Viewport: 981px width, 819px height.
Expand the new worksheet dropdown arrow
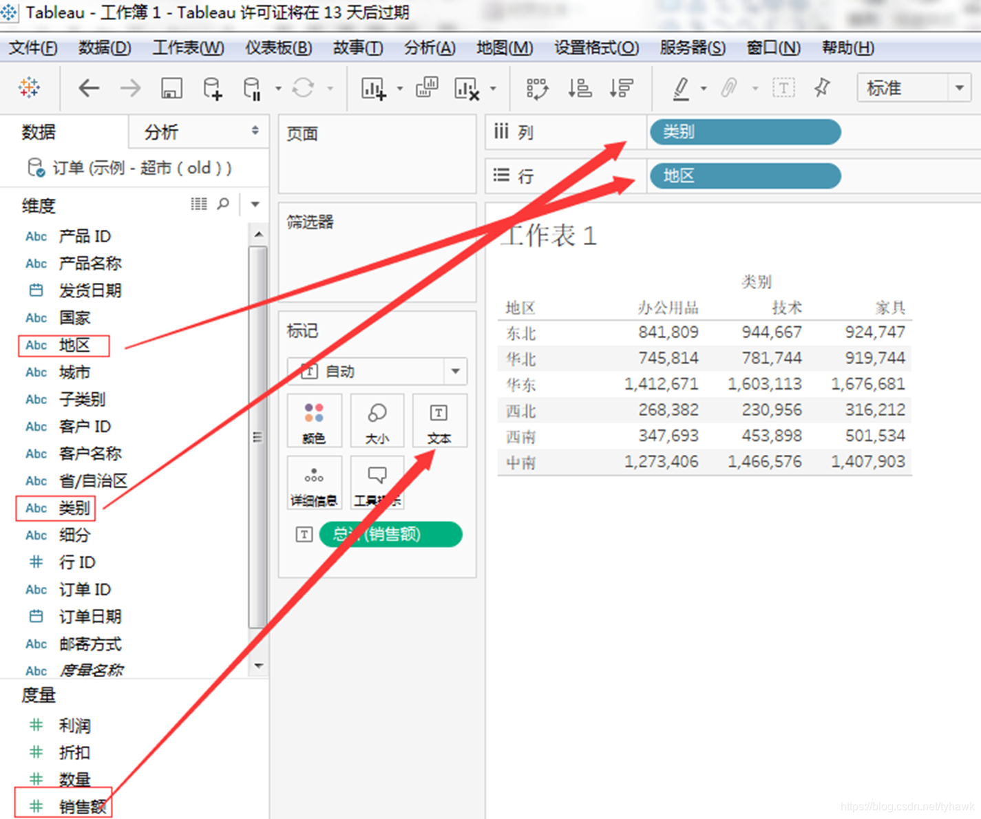400,88
